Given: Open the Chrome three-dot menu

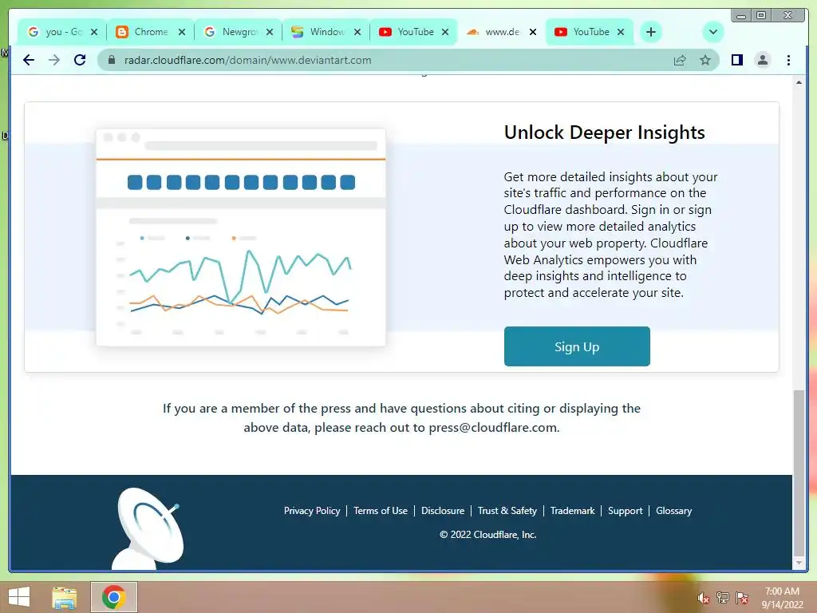Looking at the screenshot, I should click(788, 60).
